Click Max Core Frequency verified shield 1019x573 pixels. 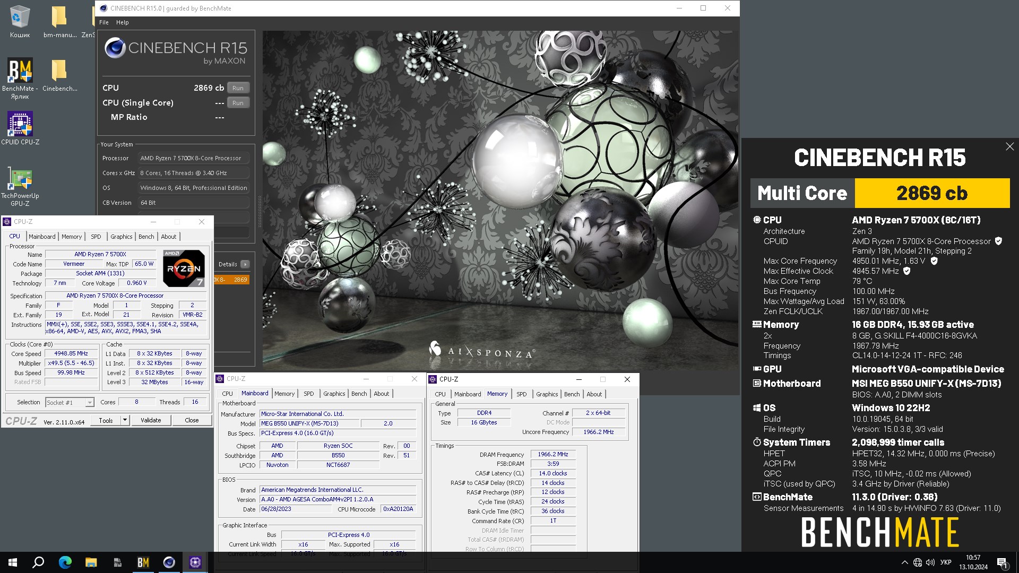point(934,261)
